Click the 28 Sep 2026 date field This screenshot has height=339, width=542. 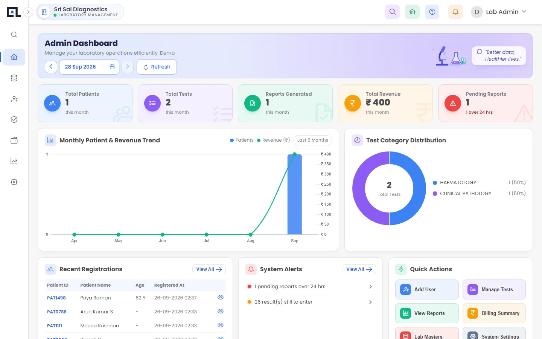89,67
